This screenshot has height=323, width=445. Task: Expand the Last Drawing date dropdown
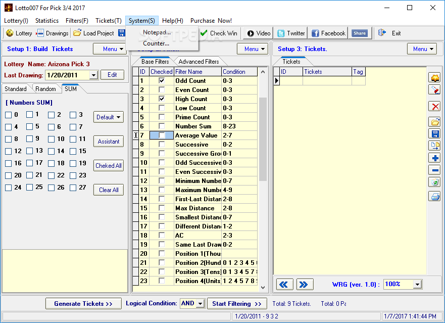coord(93,75)
